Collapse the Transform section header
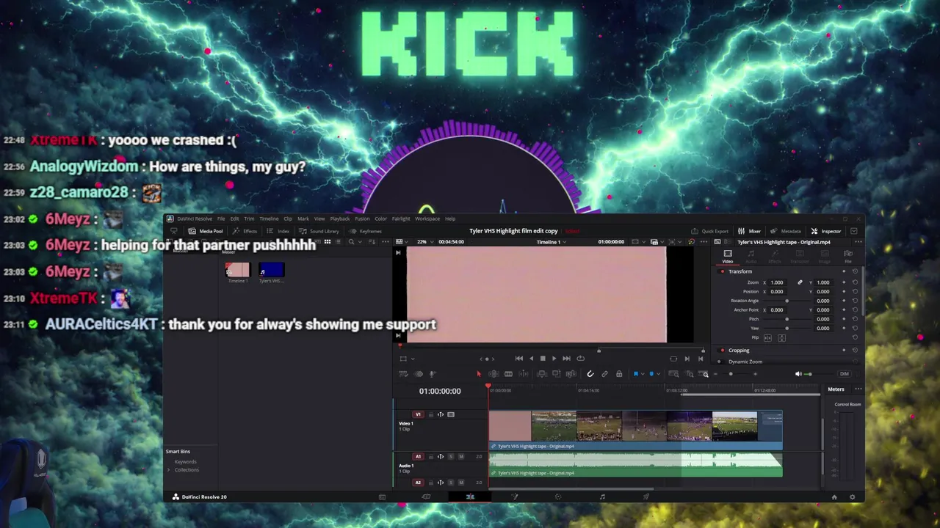Screen dimensions: 940x528 coord(740,271)
